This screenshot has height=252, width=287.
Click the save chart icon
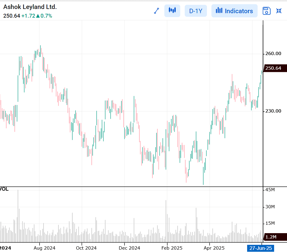267,11
